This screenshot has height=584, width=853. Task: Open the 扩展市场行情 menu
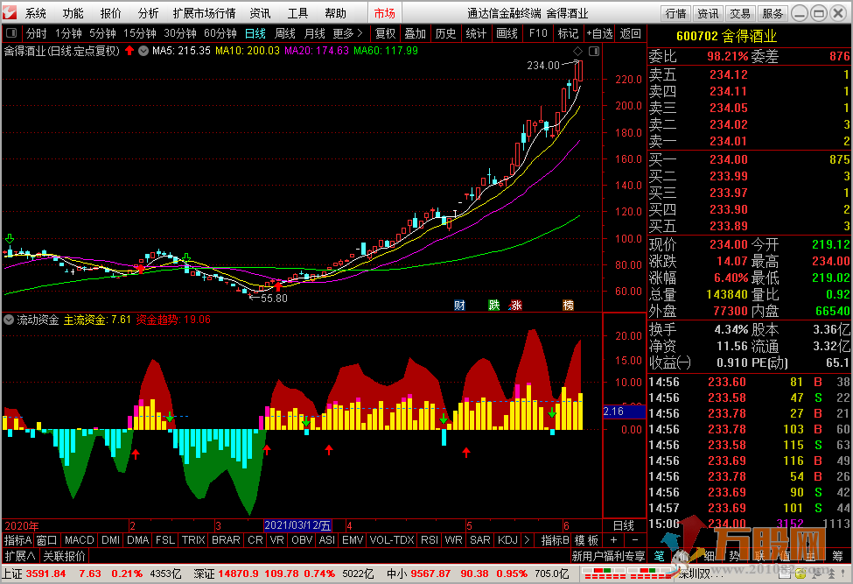[204, 13]
